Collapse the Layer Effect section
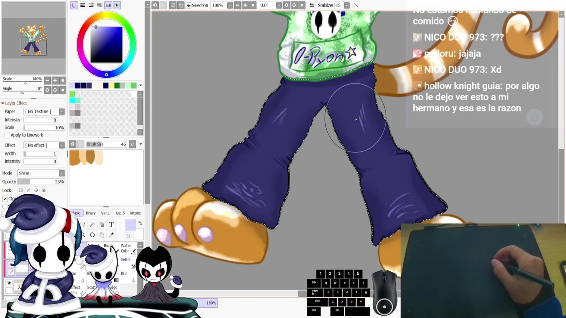 pyautogui.click(x=3, y=103)
